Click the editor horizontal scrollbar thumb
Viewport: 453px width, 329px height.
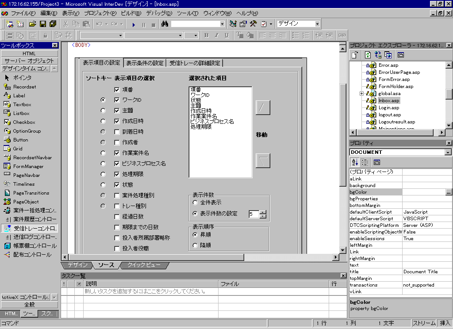[156, 257]
